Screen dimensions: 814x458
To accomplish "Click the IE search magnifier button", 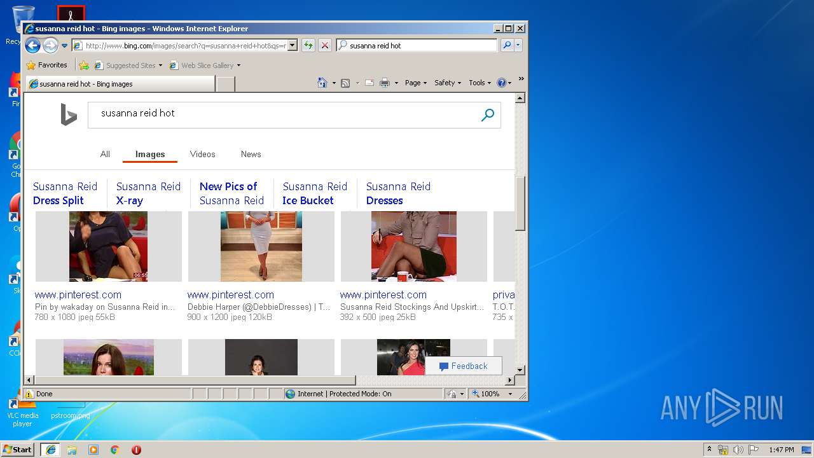I will tap(507, 45).
